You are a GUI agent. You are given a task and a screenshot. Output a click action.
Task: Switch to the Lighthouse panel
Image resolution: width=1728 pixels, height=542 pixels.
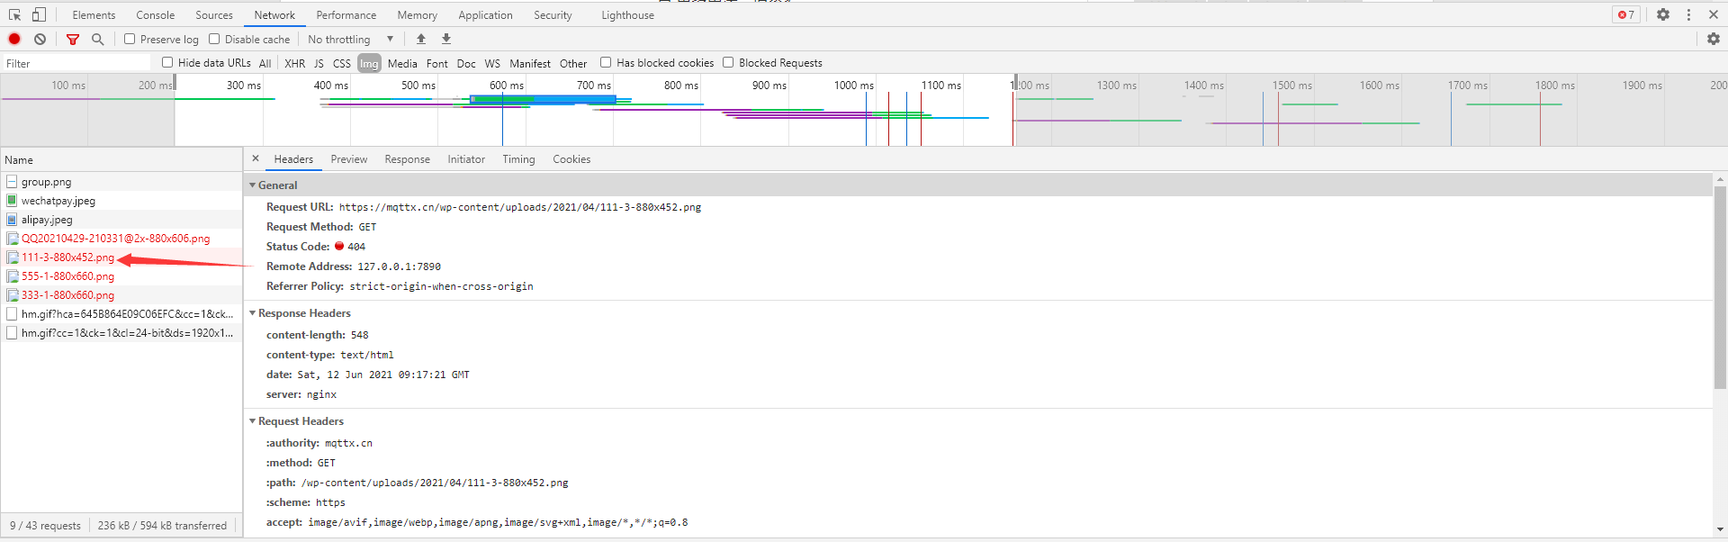pos(627,14)
